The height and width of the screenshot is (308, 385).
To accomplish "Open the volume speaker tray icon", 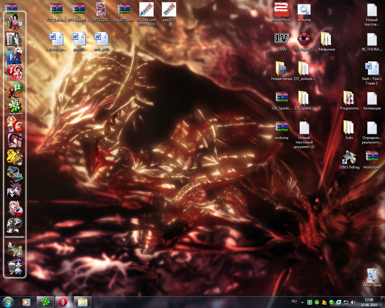I will [x=353, y=302].
